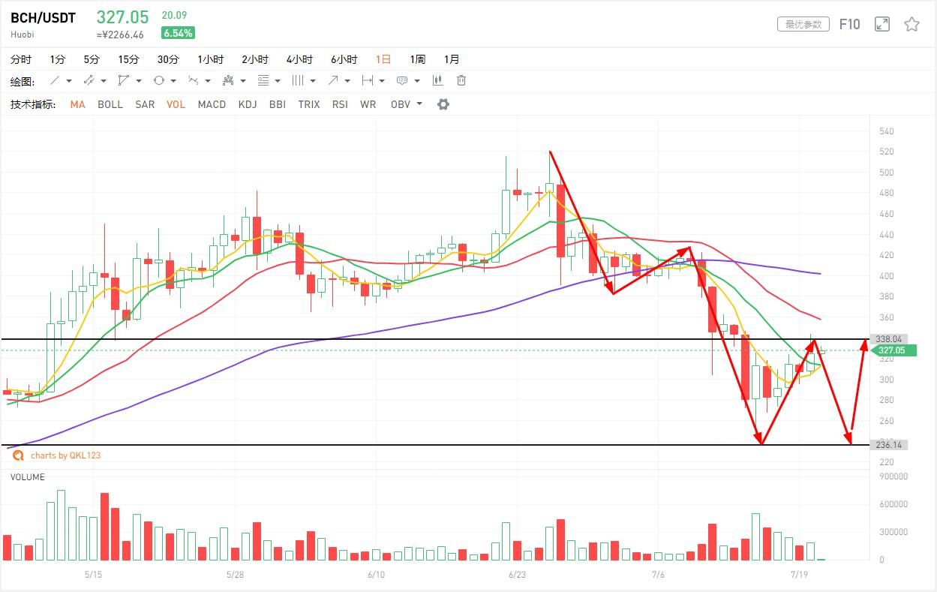The height and width of the screenshot is (592, 937).
Task: Select the arrow drawing tool
Action: 333,80
